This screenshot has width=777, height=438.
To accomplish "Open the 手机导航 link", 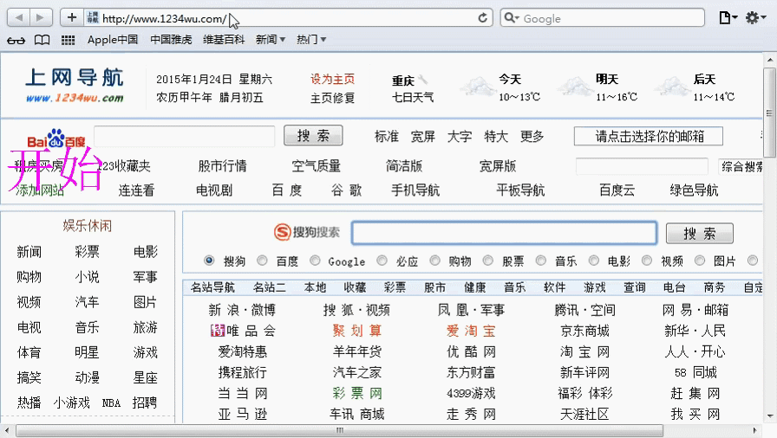I will point(415,190).
